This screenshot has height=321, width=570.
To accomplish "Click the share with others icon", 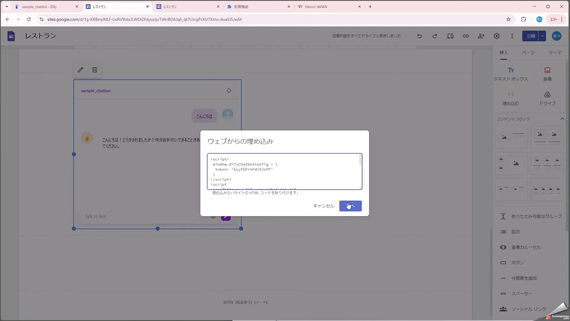I will click(x=481, y=36).
